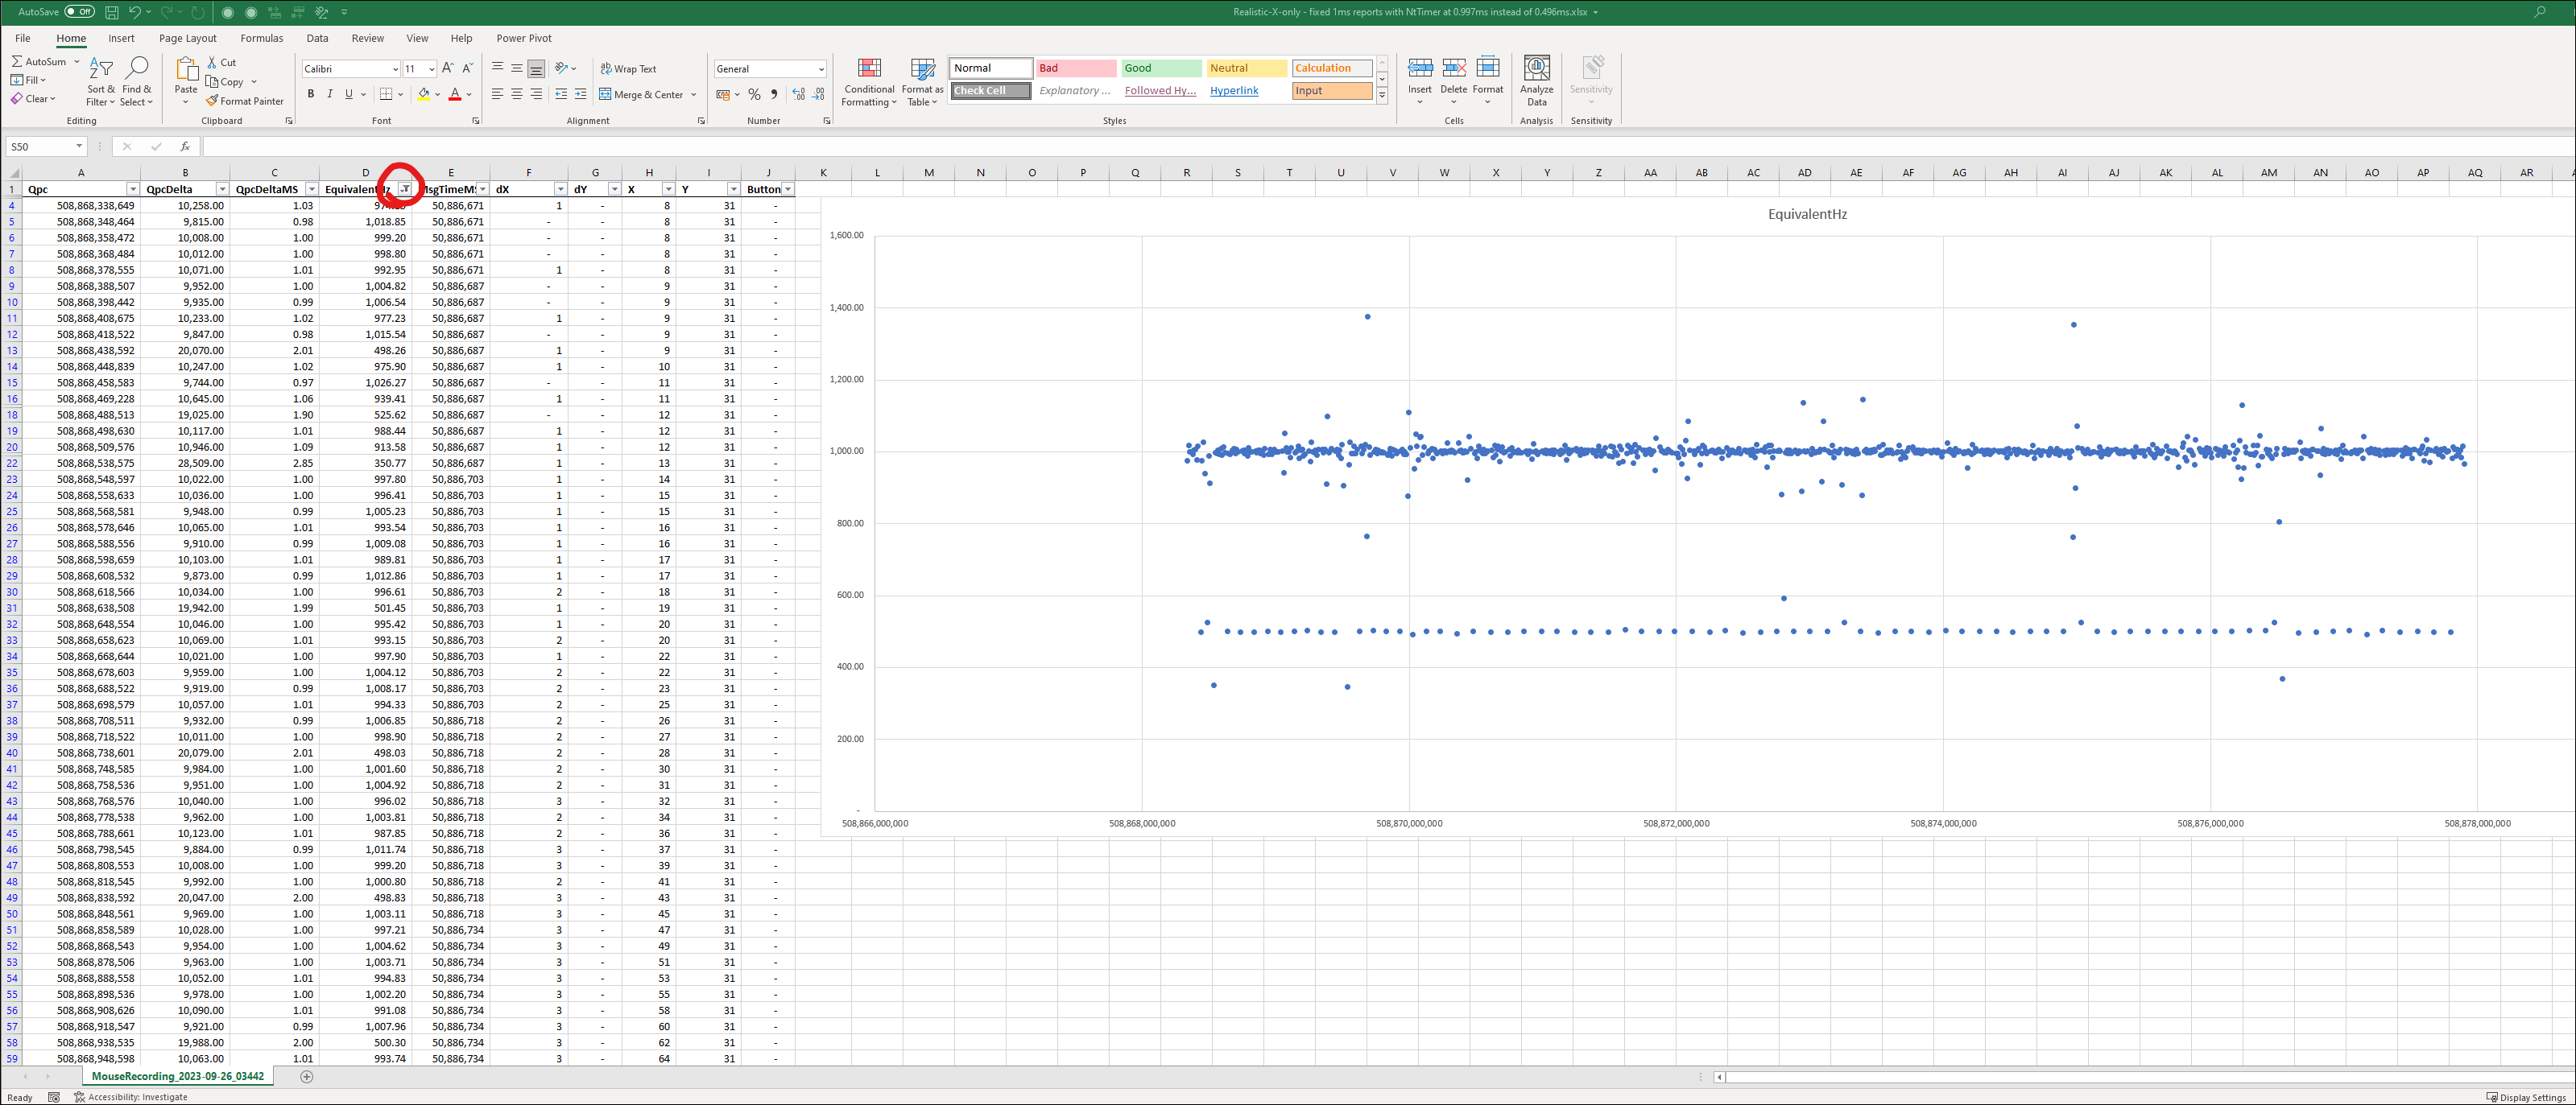The width and height of the screenshot is (2576, 1105).
Task: Click the Undo arrow icon
Action: (134, 12)
